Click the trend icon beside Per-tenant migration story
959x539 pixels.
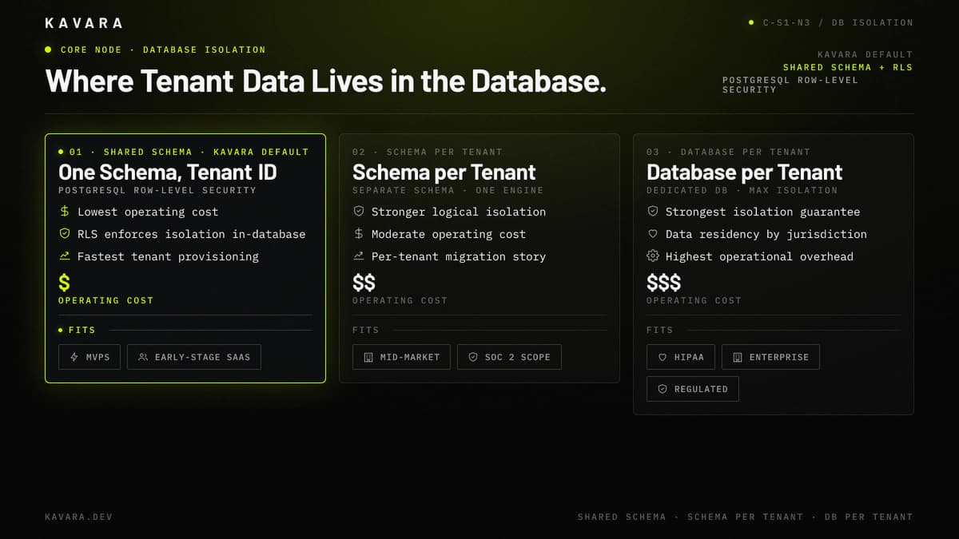coord(359,256)
